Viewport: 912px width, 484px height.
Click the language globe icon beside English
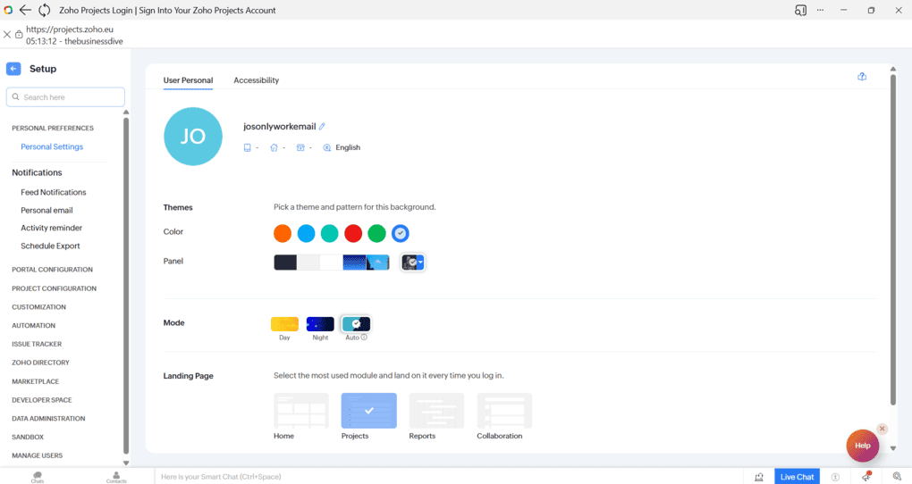327,147
